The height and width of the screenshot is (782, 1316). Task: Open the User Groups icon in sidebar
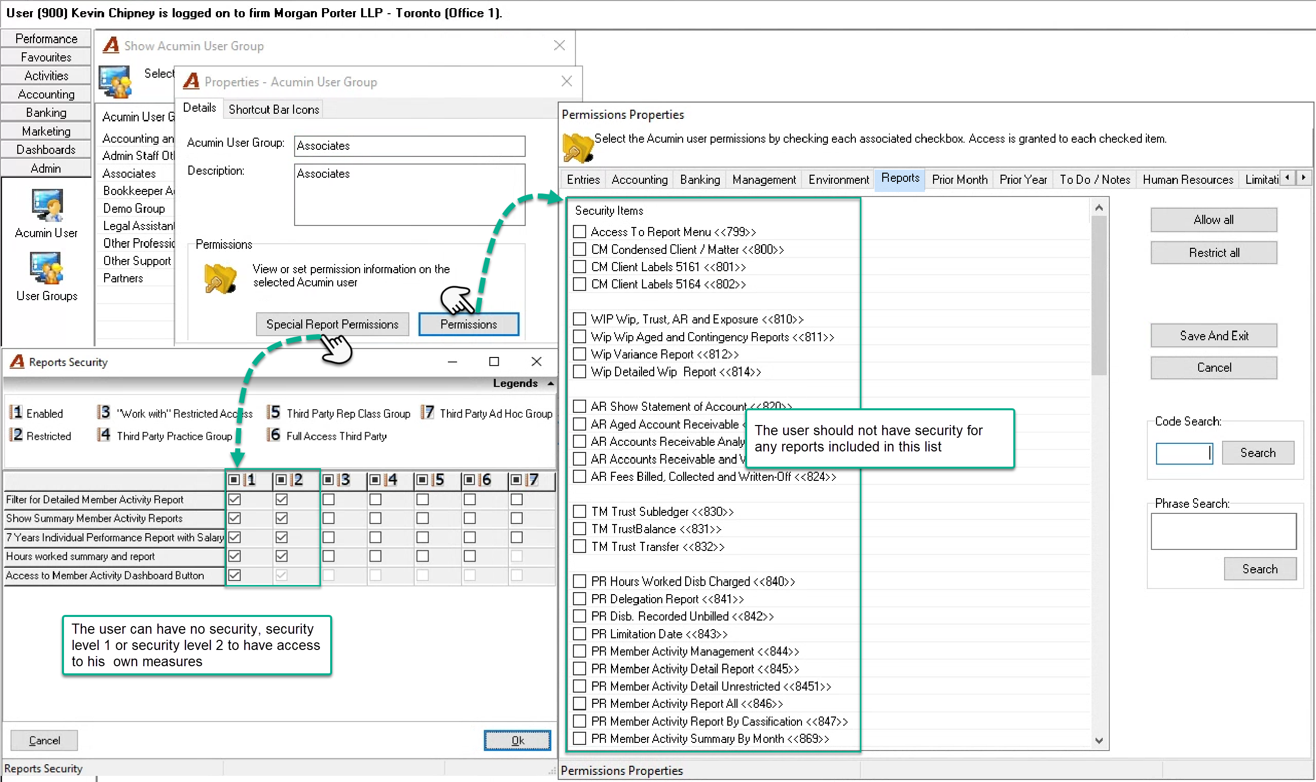point(46,268)
